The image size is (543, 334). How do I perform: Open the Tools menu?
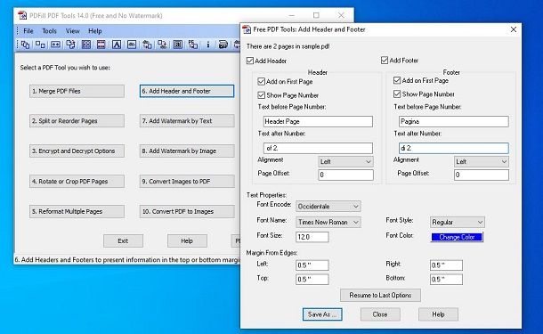click(49, 31)
